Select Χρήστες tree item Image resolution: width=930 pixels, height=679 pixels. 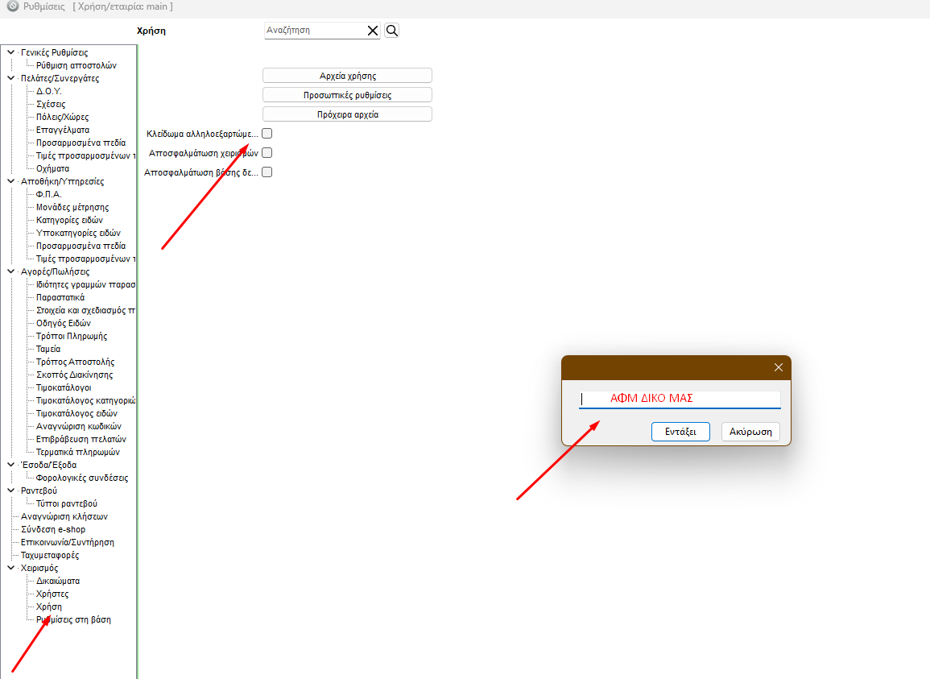[x=52, y=594]
